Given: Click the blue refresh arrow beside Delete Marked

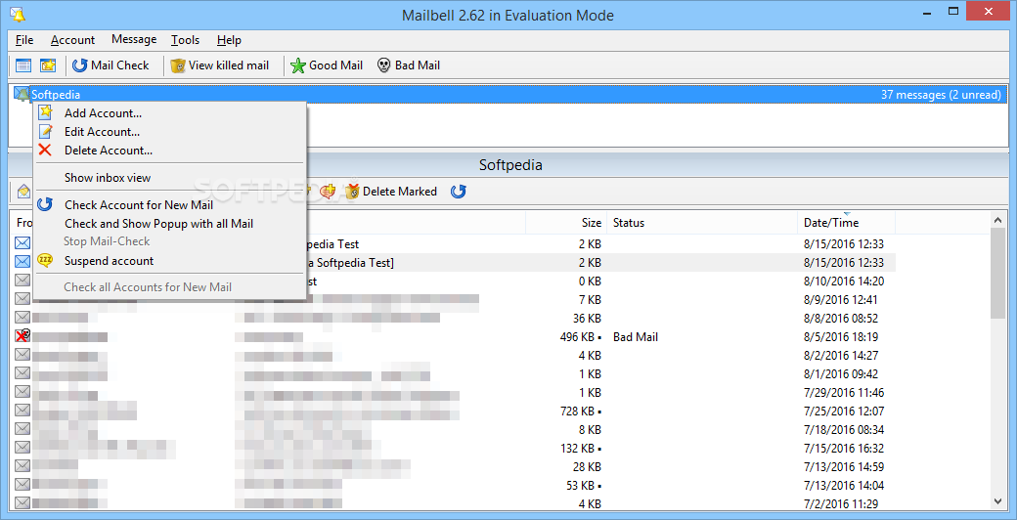Looking at the screenshot, I should (x=458, y=192).
